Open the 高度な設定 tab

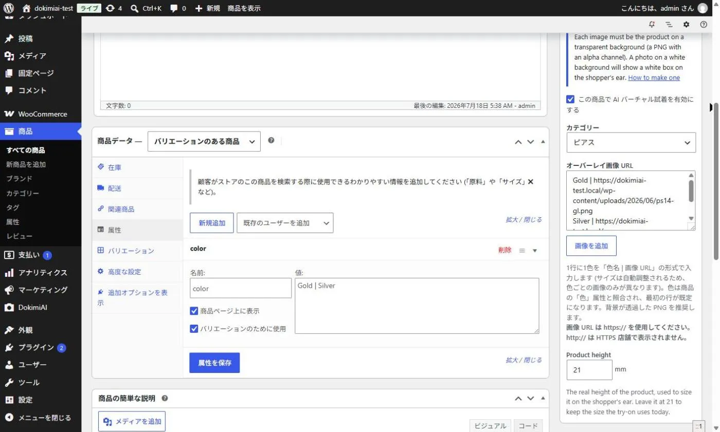click(x=137, y=272)
